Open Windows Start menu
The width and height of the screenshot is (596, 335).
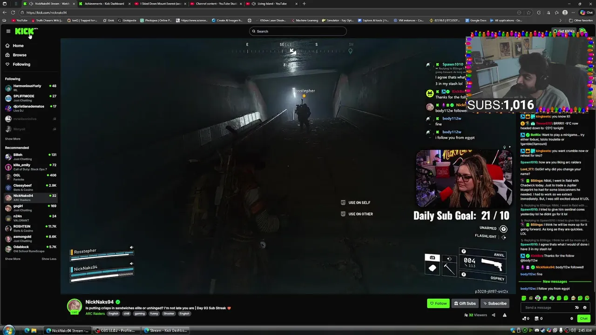(x=8, y=331)
